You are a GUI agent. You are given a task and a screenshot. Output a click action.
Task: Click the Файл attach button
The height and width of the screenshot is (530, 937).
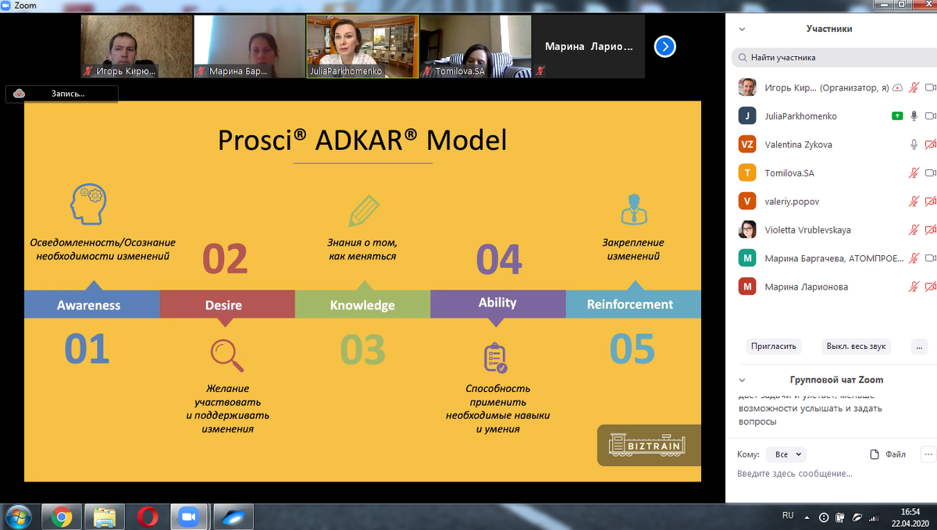tap(888, 454)
